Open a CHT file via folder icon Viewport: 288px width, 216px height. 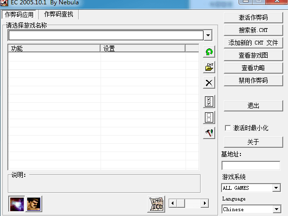[x=209, y=67]
